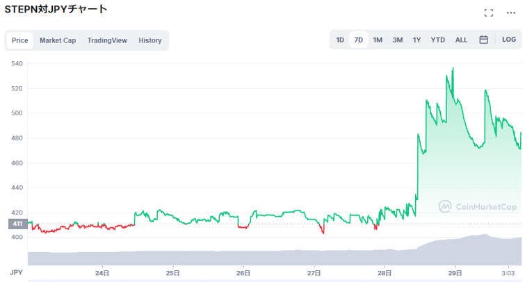Click the 480 y-axis label
The height and width of the screenshot is (282, 525).
click(17, 138)
